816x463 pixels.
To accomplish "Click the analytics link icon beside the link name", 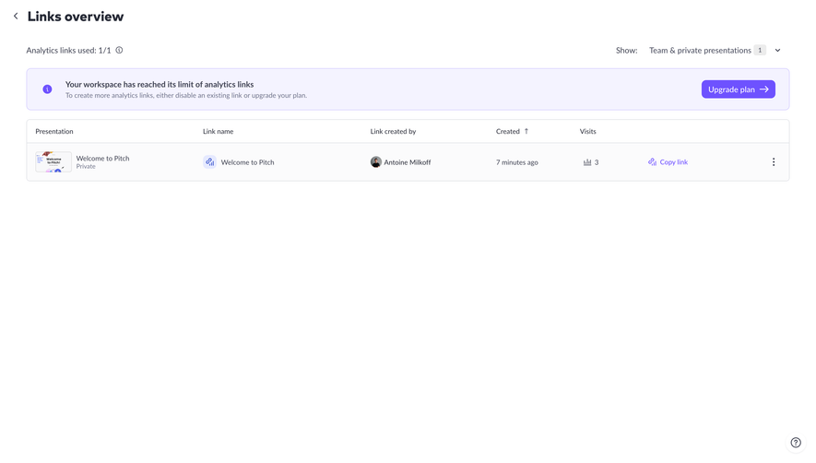I will [209, 162].
